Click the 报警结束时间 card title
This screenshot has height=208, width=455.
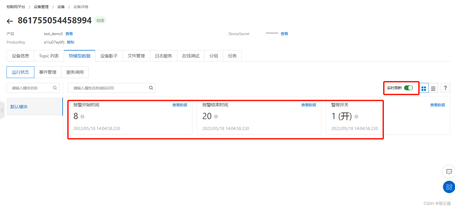(215, 105)
